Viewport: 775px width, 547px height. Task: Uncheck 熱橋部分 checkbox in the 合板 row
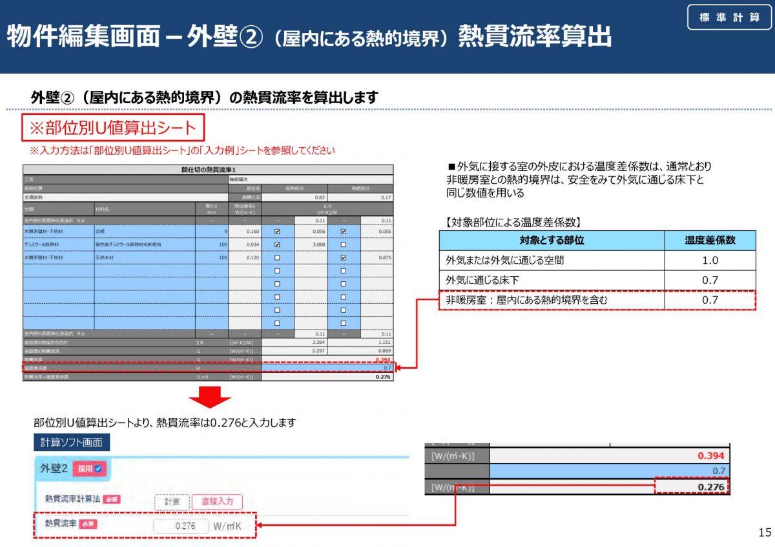coord(343,231)
